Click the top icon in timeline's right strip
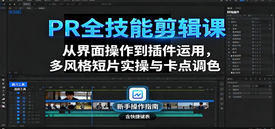The height and width of the screenshot is (129, 275). coord(222,84)
